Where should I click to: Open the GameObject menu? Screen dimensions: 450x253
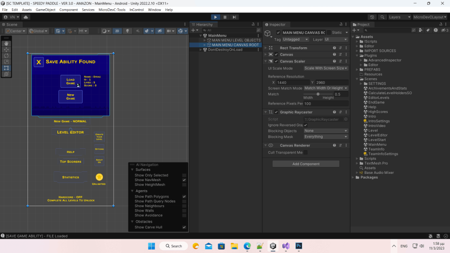45,10
